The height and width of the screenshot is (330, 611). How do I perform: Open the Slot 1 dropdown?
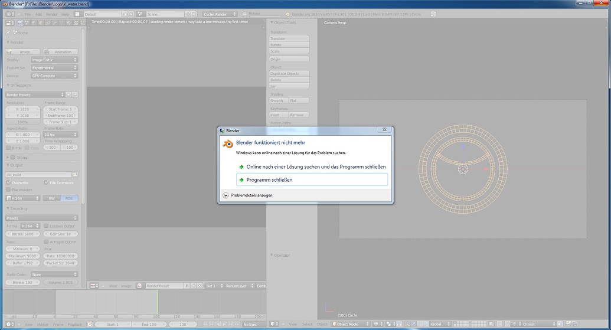click(x=214, y=286)
